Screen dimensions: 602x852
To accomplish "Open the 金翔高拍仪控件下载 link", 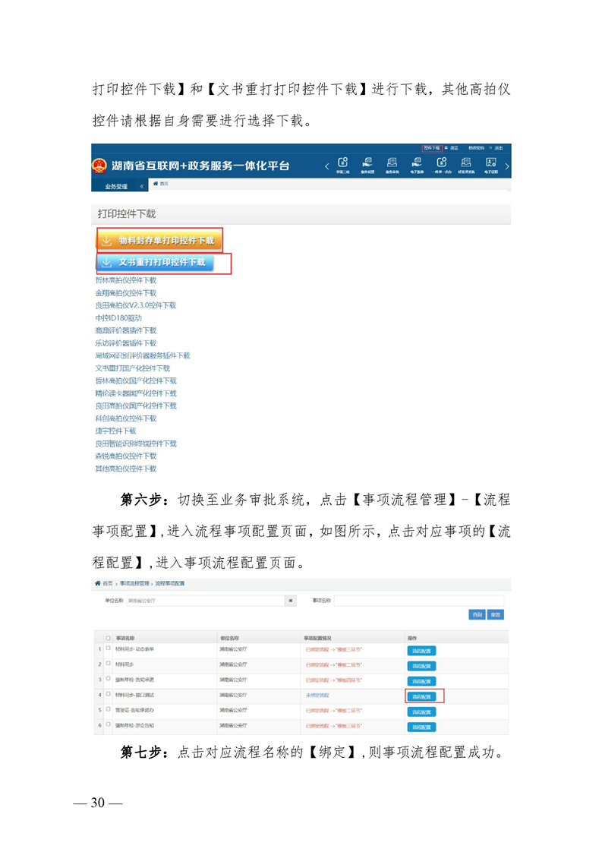I will pyautogui.click(x=125, y=293).
